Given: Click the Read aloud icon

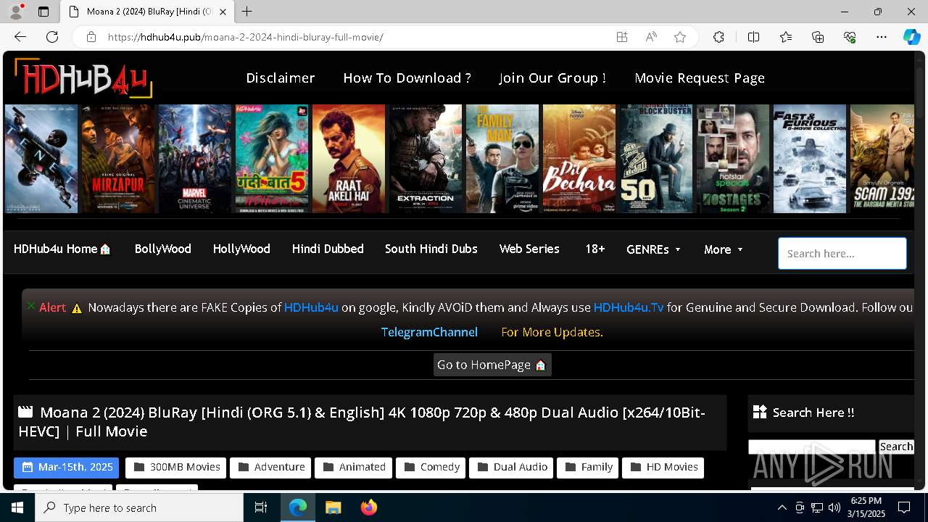Looking at the screenshot, I should (651, 37).
